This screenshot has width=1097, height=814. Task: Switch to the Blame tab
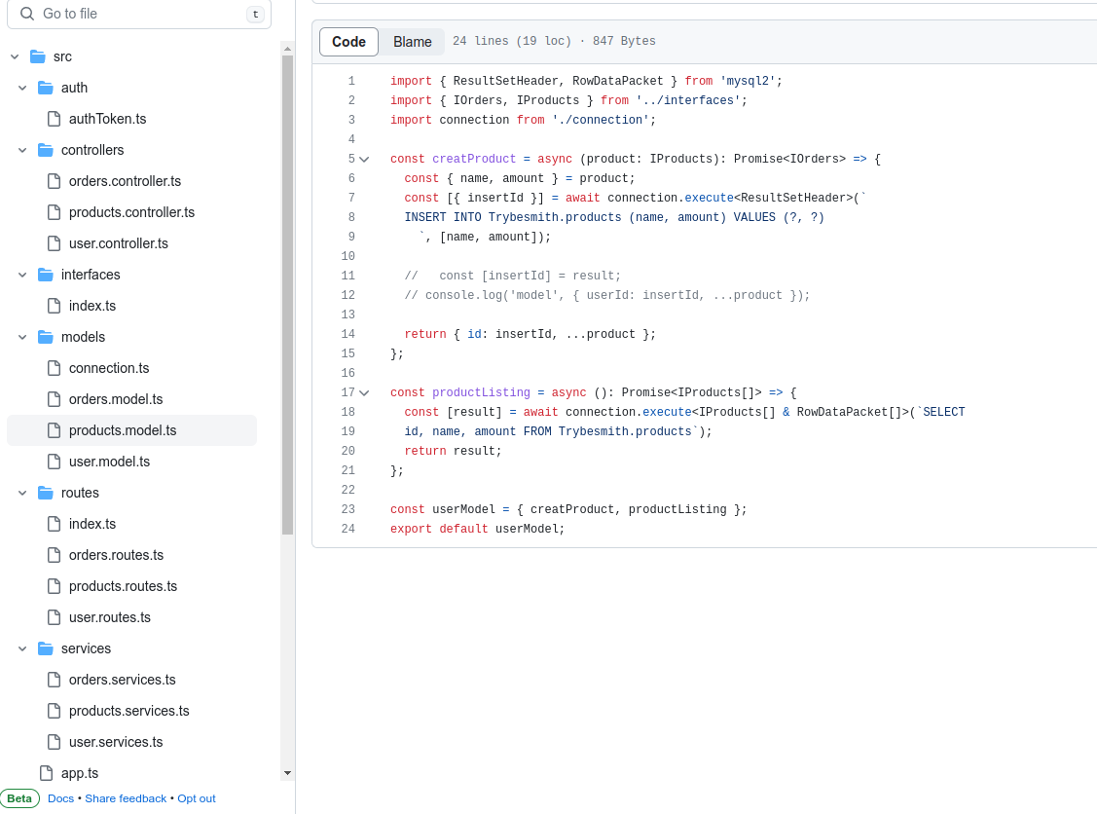[412, 42]
